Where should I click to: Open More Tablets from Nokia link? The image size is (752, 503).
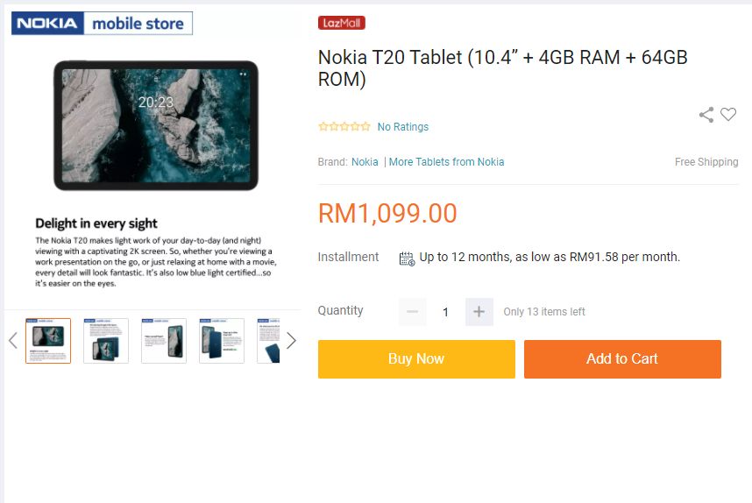pyautogui.click(x=446, y=162)
